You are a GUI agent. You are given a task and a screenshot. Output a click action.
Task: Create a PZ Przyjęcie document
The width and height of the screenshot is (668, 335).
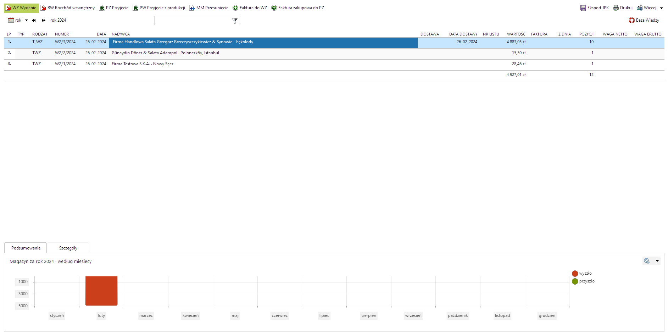[113, 8]
